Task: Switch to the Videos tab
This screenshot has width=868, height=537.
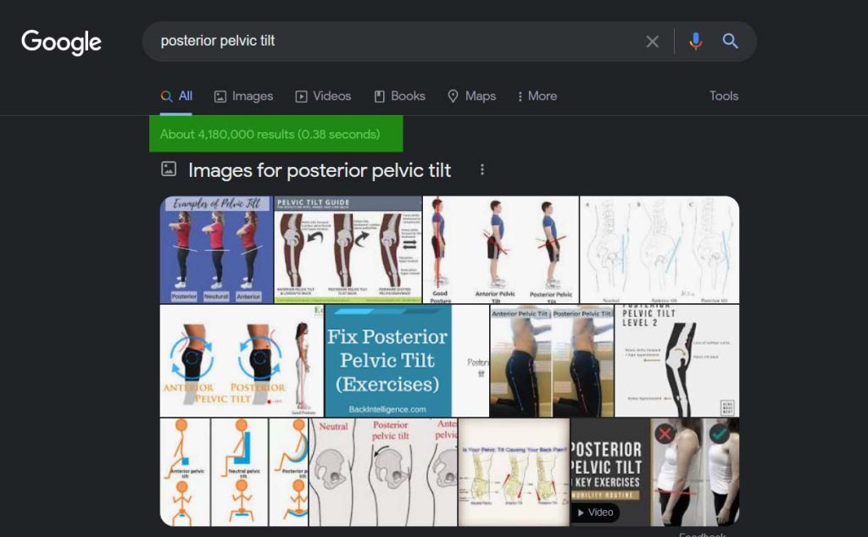Action: tap(323, 97)
